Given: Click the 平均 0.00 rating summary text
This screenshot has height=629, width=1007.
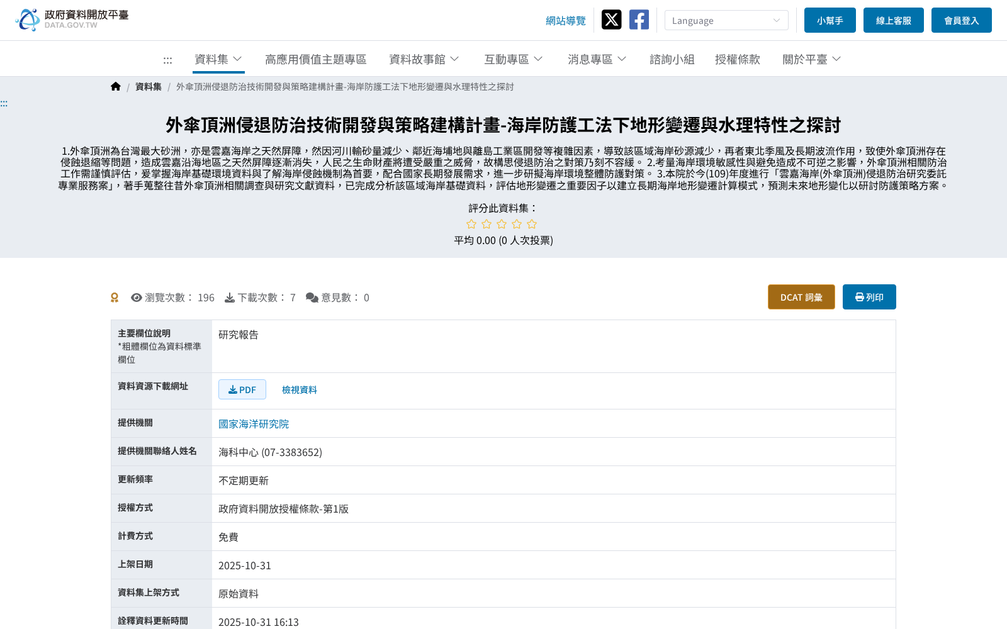Looking at the screenshot, I should coord(503,240).
